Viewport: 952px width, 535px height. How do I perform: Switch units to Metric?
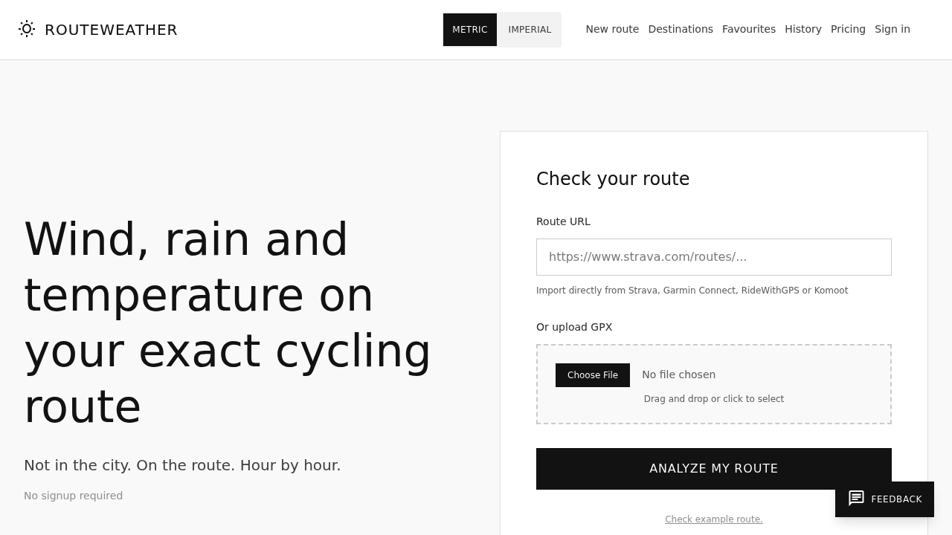pyautogui.click(x=470, y=30)
